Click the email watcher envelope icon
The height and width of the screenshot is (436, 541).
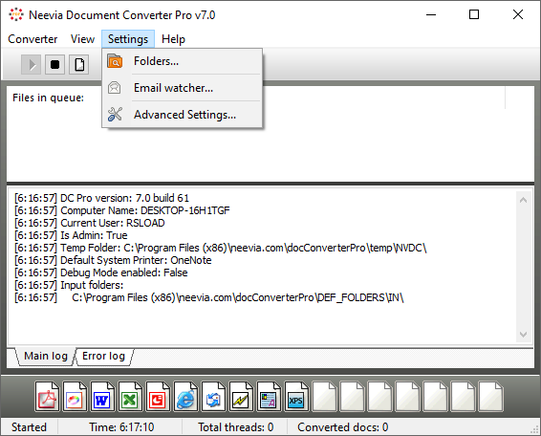(x=114, y=88)
